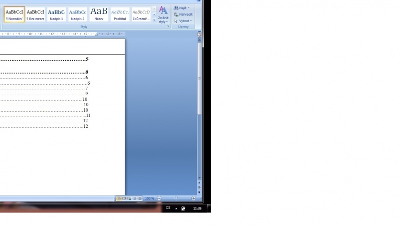401x225 pixels.
Task: Jump to next page with the double-down arrow
Action: 199,191
